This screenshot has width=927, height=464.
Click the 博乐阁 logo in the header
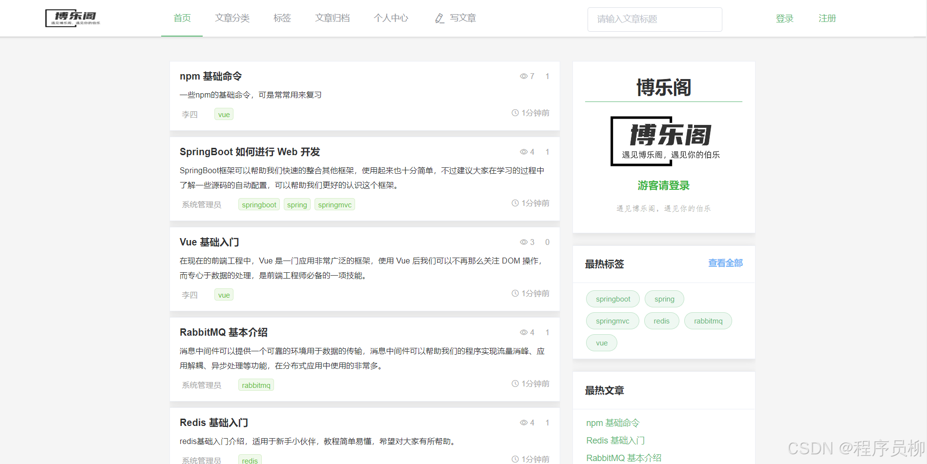(x=73, y=18)
